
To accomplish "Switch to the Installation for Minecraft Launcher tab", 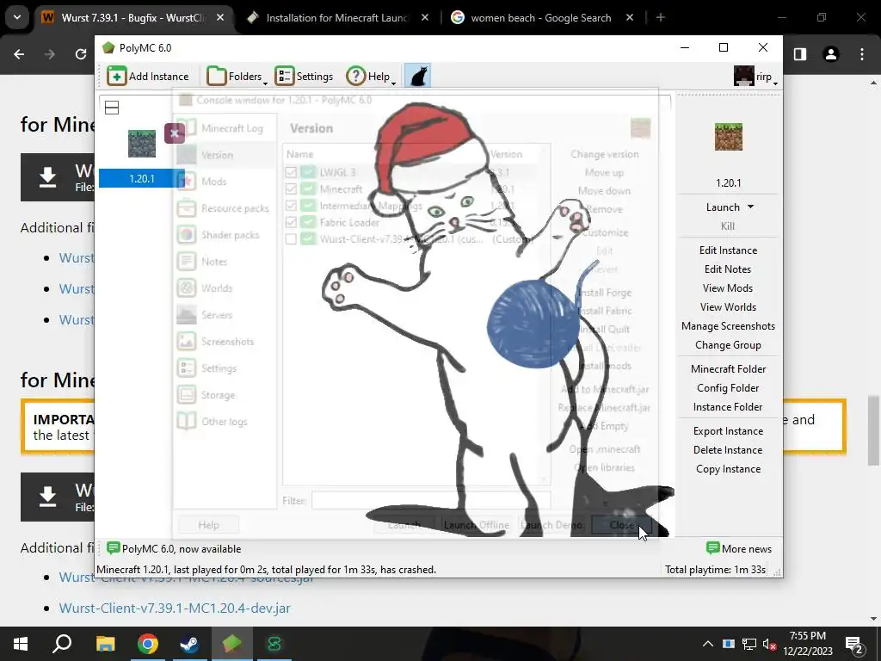I will 337,17.
